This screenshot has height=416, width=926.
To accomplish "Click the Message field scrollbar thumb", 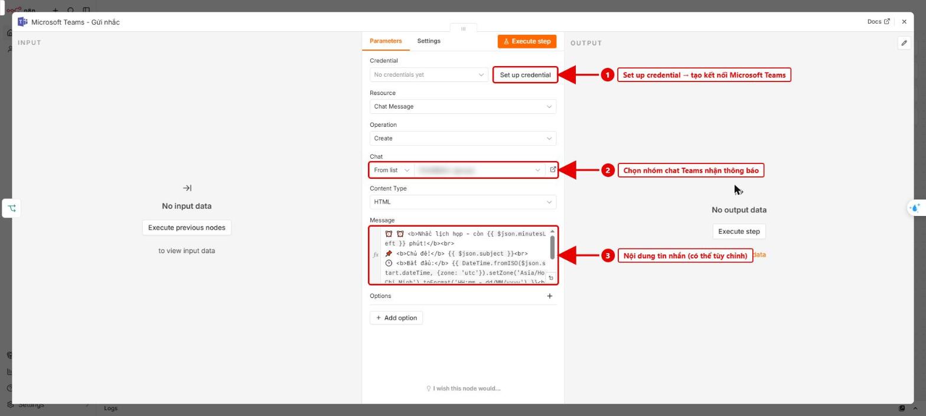I will (x=553, y=247).
